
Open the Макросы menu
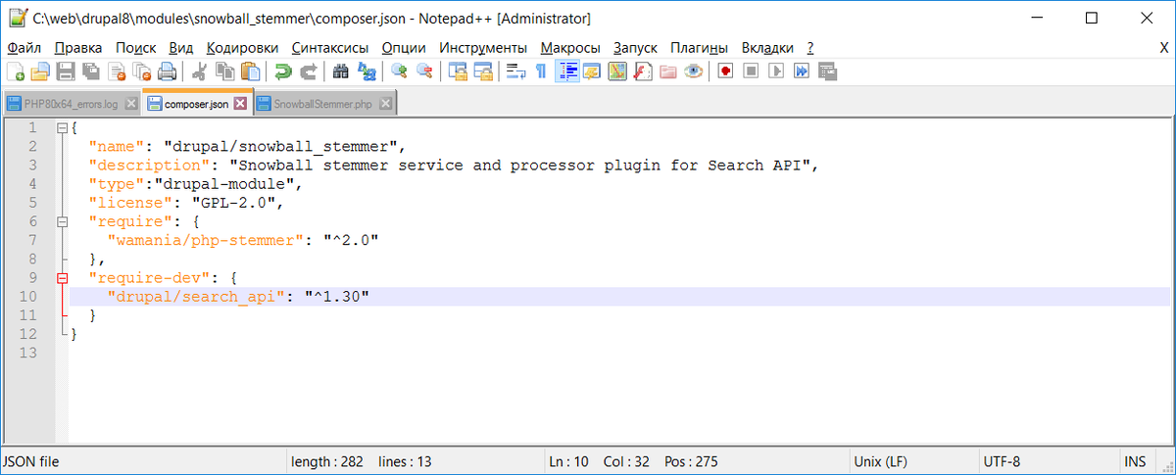tap(570, 47)
